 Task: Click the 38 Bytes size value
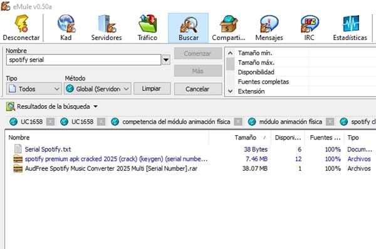(256, 150)
